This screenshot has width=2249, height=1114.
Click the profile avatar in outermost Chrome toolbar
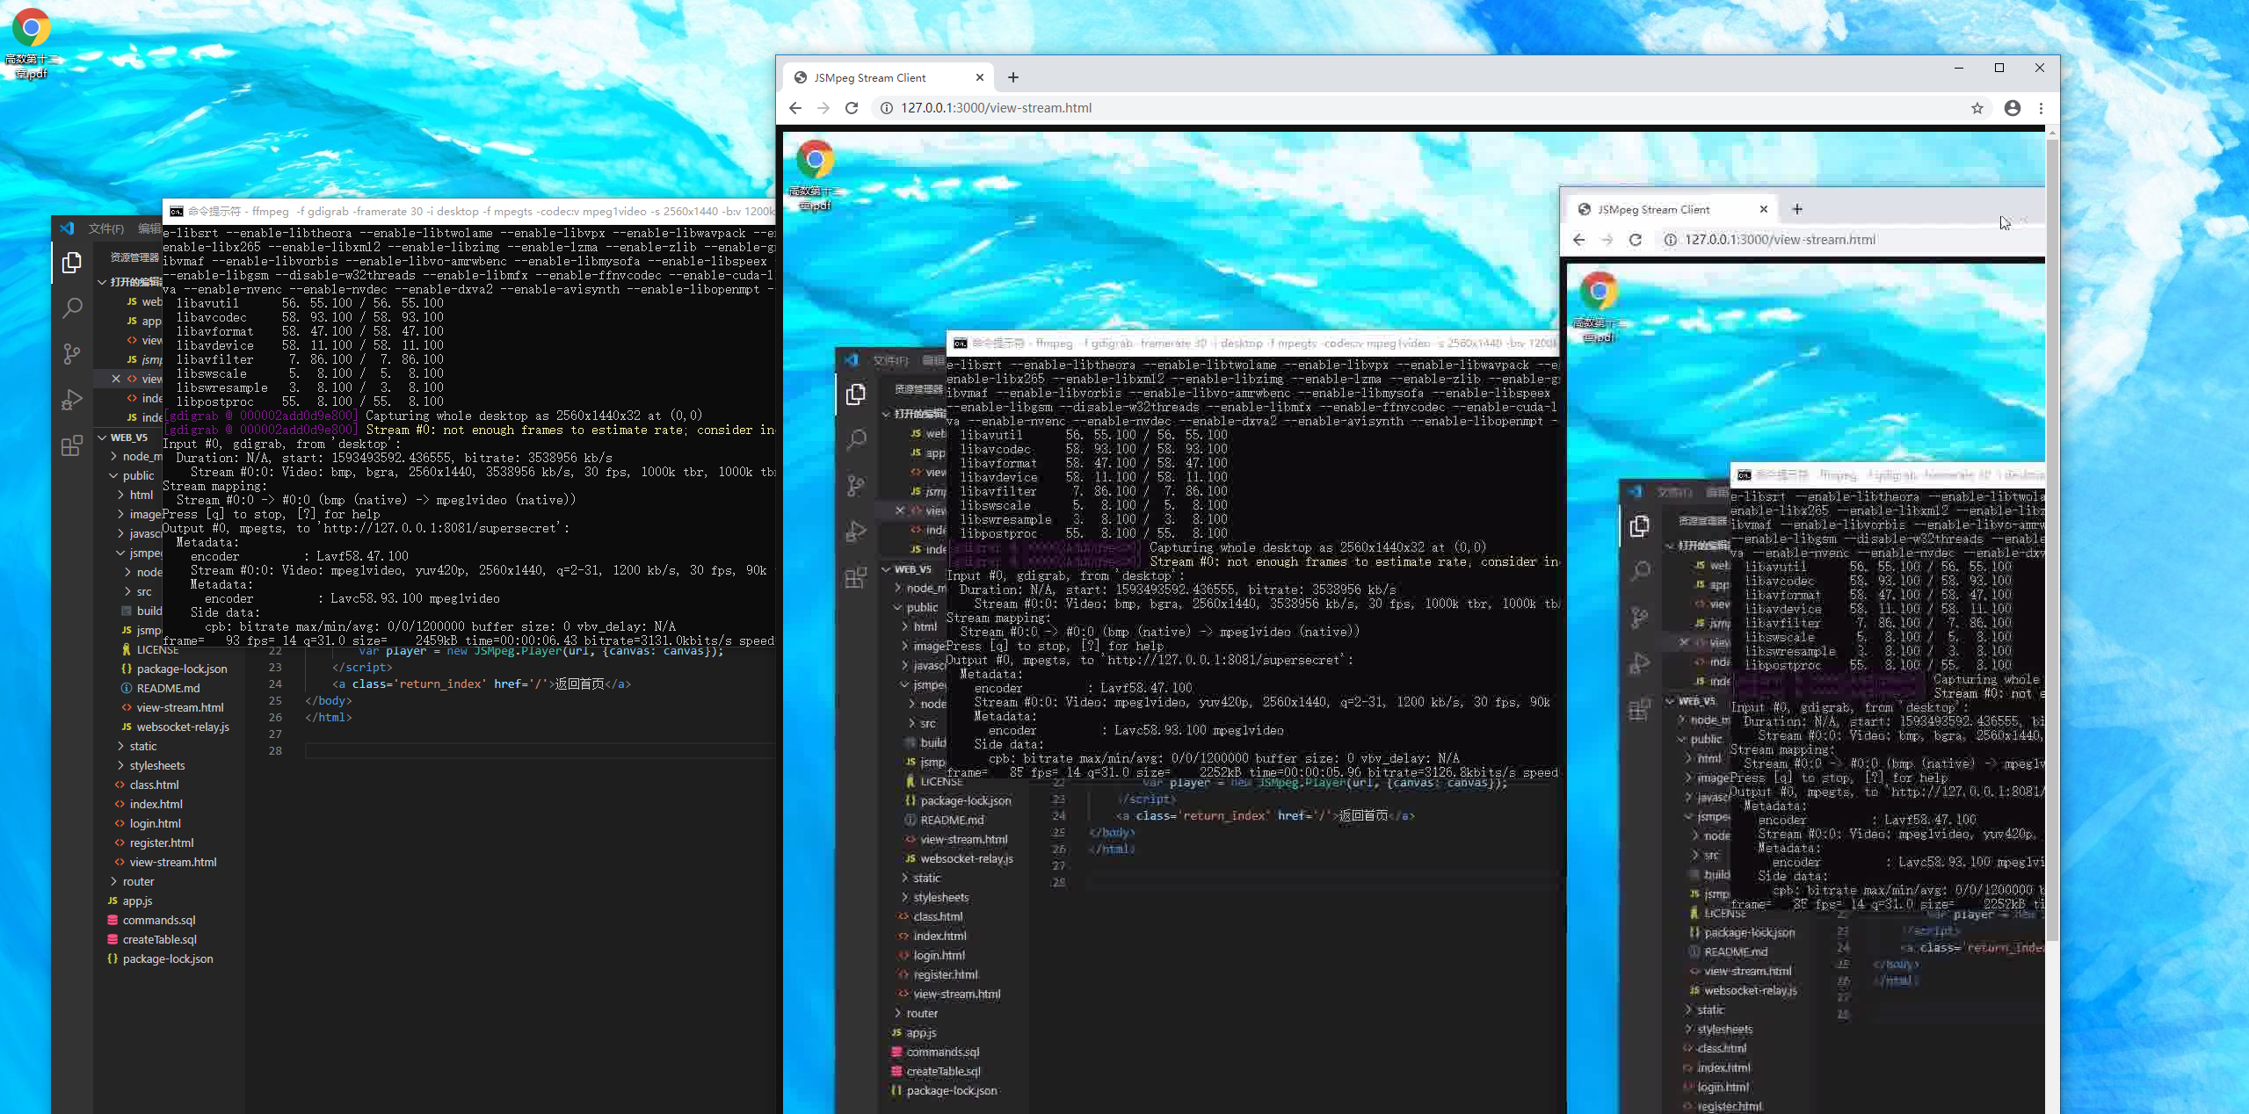click(x=2012, y=108)
